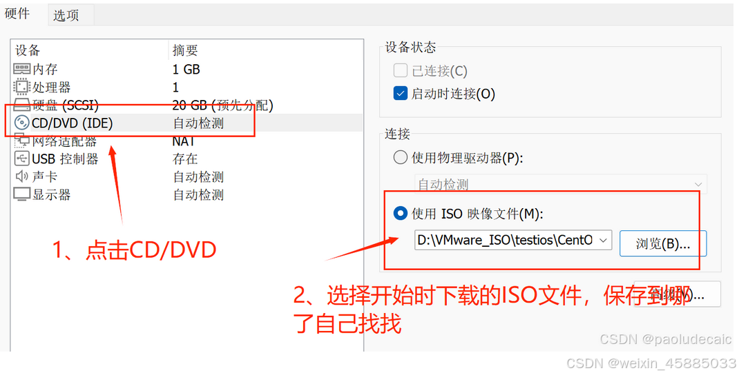Click the 显示器 monitor icon
The image size is (739, 375).
(21, 194)
